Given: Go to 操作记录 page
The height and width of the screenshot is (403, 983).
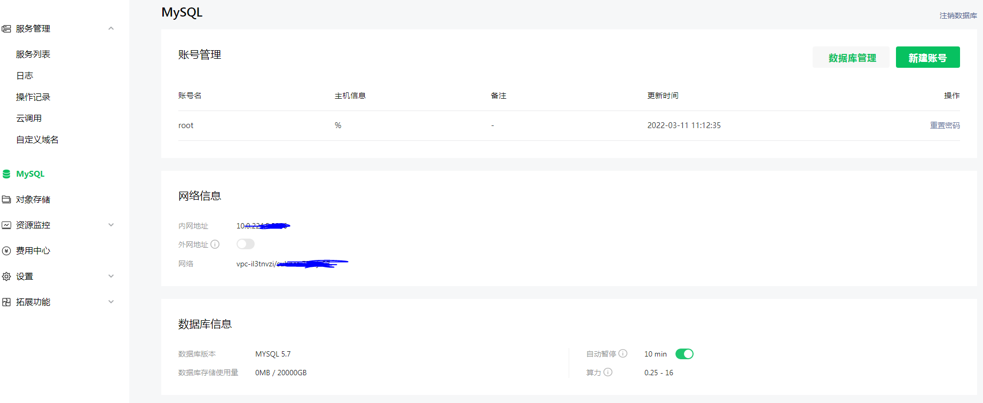Looking at the screenshot, I should 33,97.
